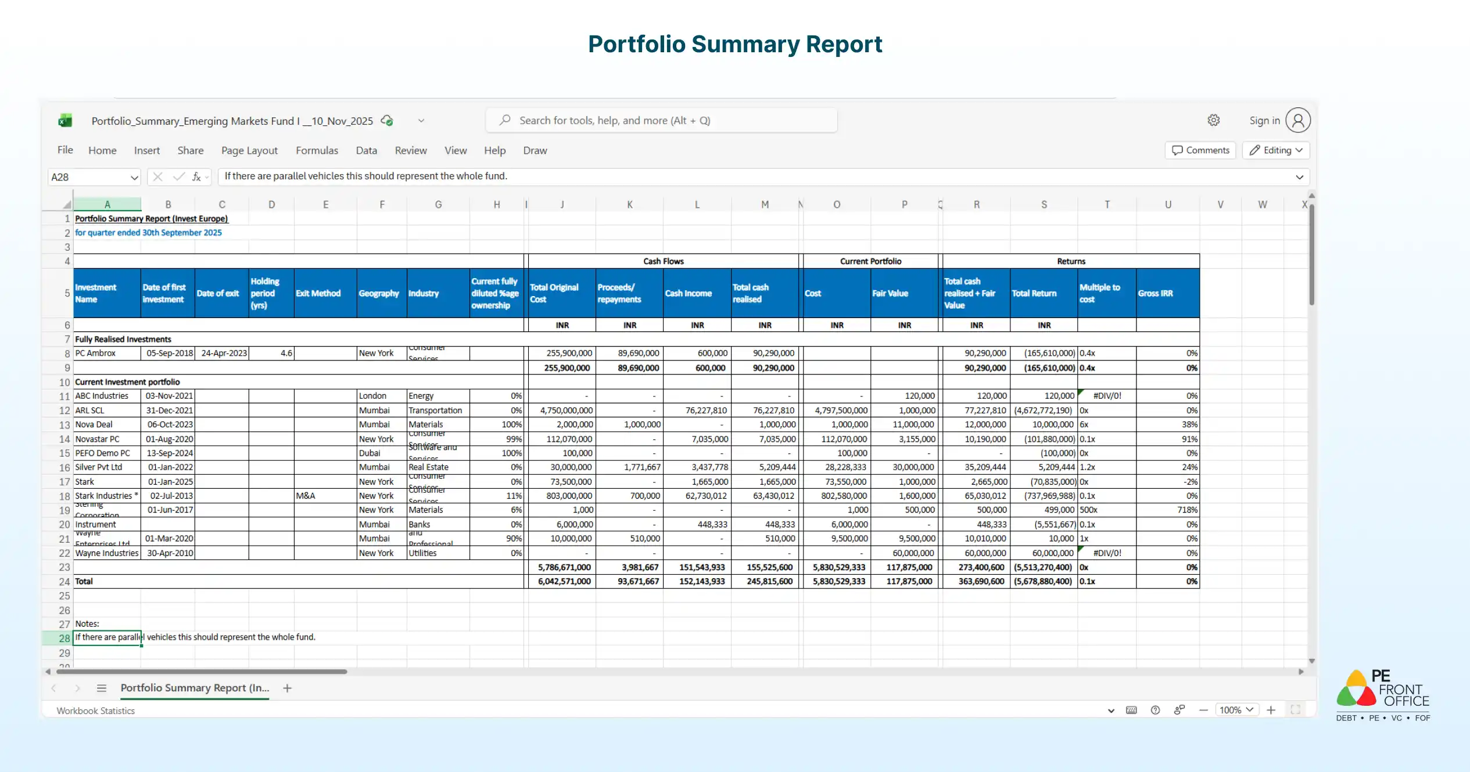
Task: Expand the status bar chevron
Action: [x=1111, y=710]
